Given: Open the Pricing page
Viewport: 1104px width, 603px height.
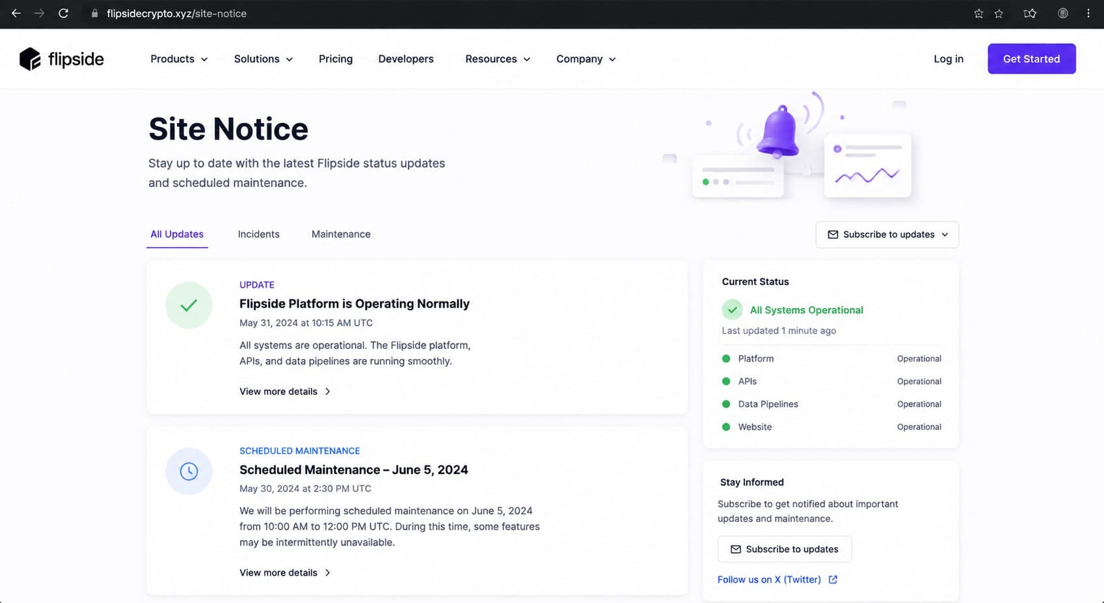Looking at the screenshot, I should [x=336, y=59].
